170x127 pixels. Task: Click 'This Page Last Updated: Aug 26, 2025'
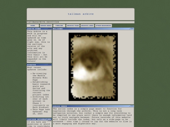click(41, 112)
